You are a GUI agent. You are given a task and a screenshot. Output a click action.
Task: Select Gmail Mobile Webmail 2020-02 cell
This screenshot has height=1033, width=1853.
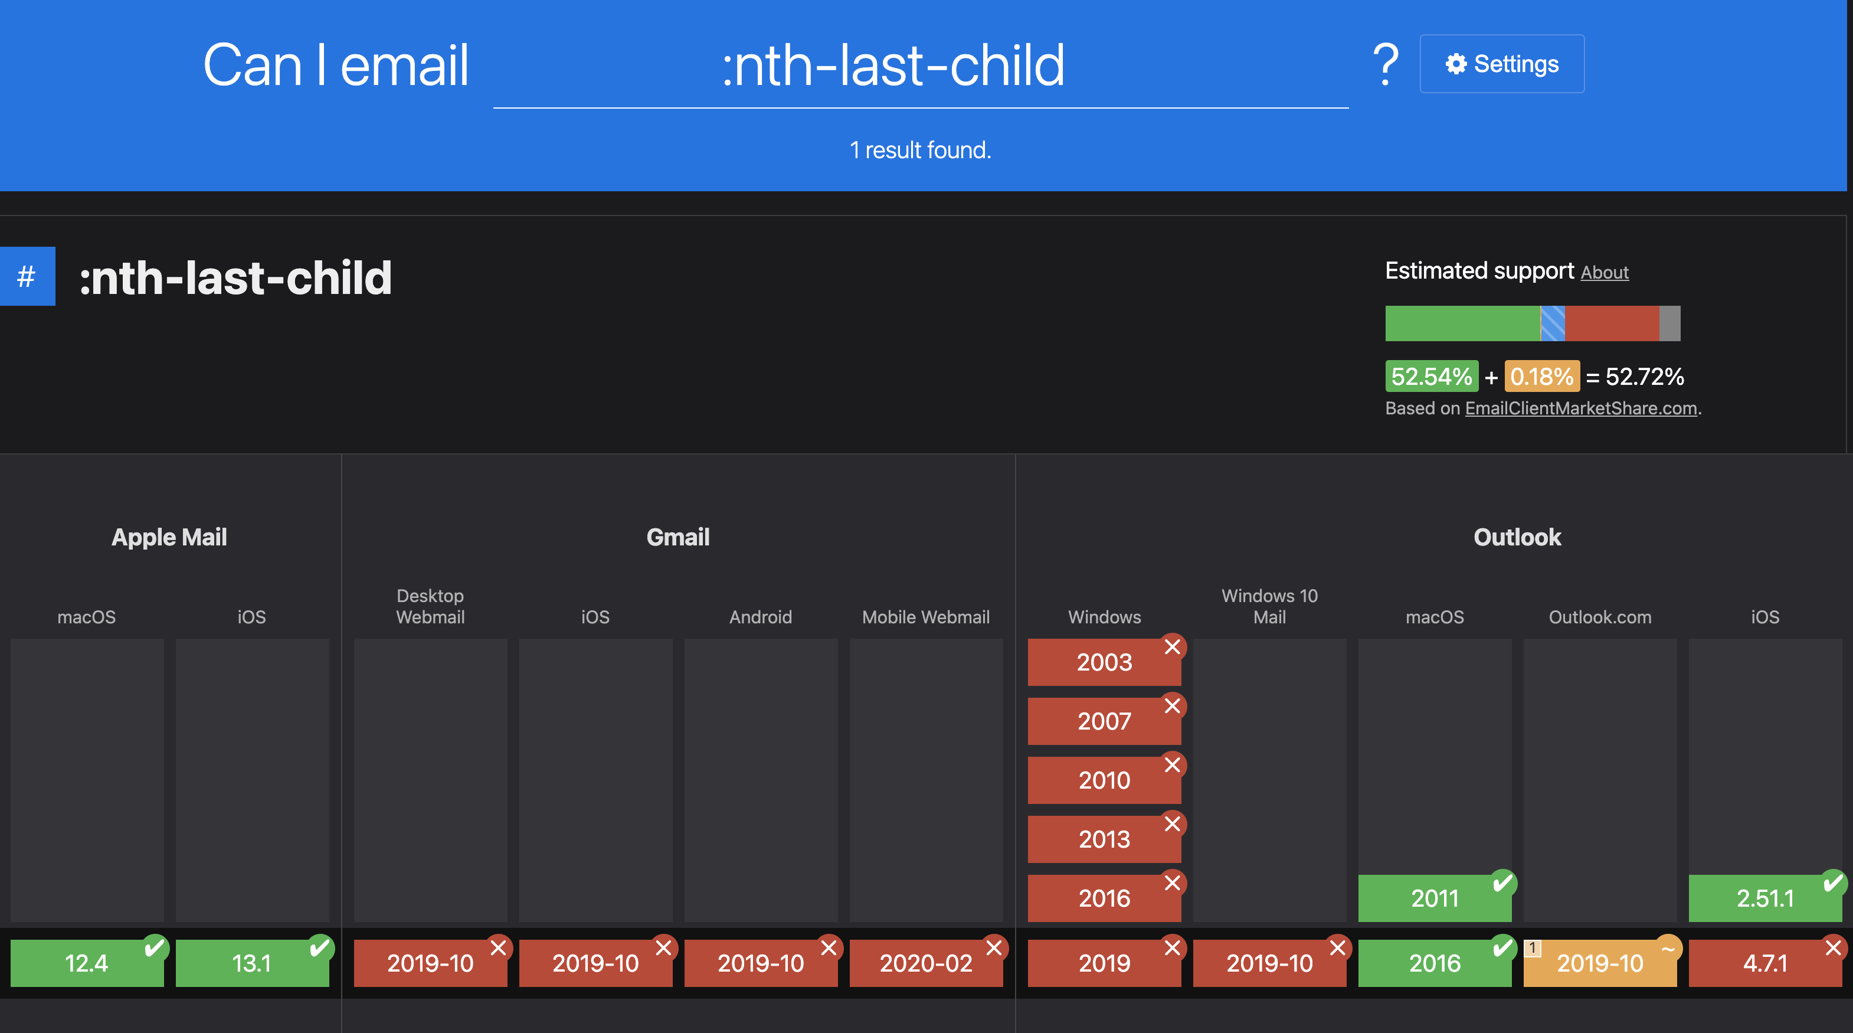coord(925,963)
